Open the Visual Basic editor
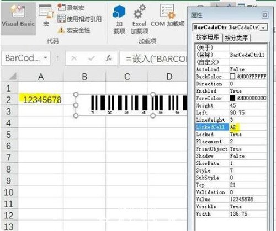The height and width of the screenshot is (231, 276). point(18,18)
